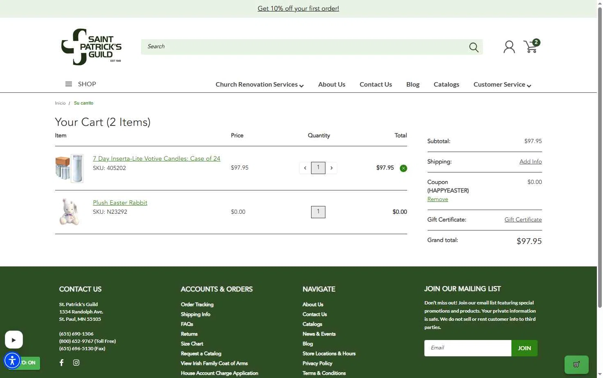Viewport: 603px width, 378px height.
Task: Click the Su carrito breadcrumb
Action: [83, 103]
